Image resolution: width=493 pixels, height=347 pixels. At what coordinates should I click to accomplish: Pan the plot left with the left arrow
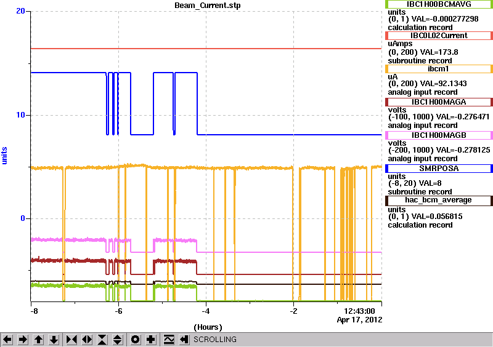point(7,340)
